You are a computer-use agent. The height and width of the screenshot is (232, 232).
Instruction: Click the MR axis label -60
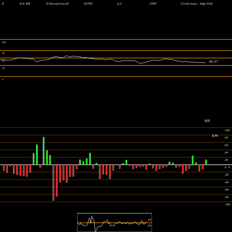[226, 190]
